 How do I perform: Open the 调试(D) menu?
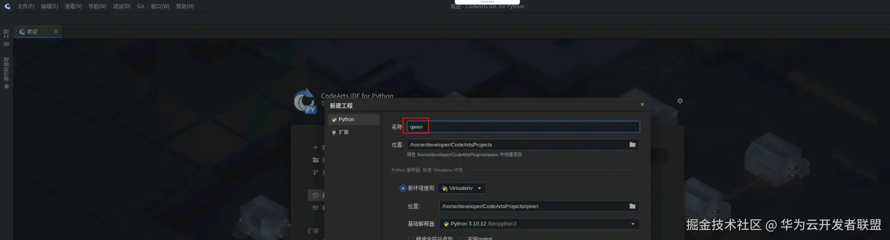(121, 6)
